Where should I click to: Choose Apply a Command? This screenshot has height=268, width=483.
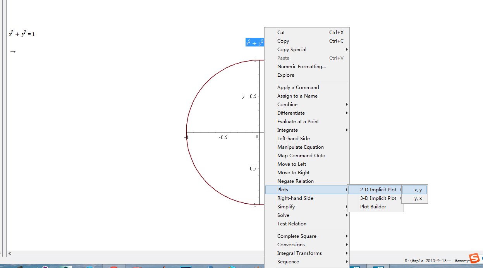[x=298, y=88]
